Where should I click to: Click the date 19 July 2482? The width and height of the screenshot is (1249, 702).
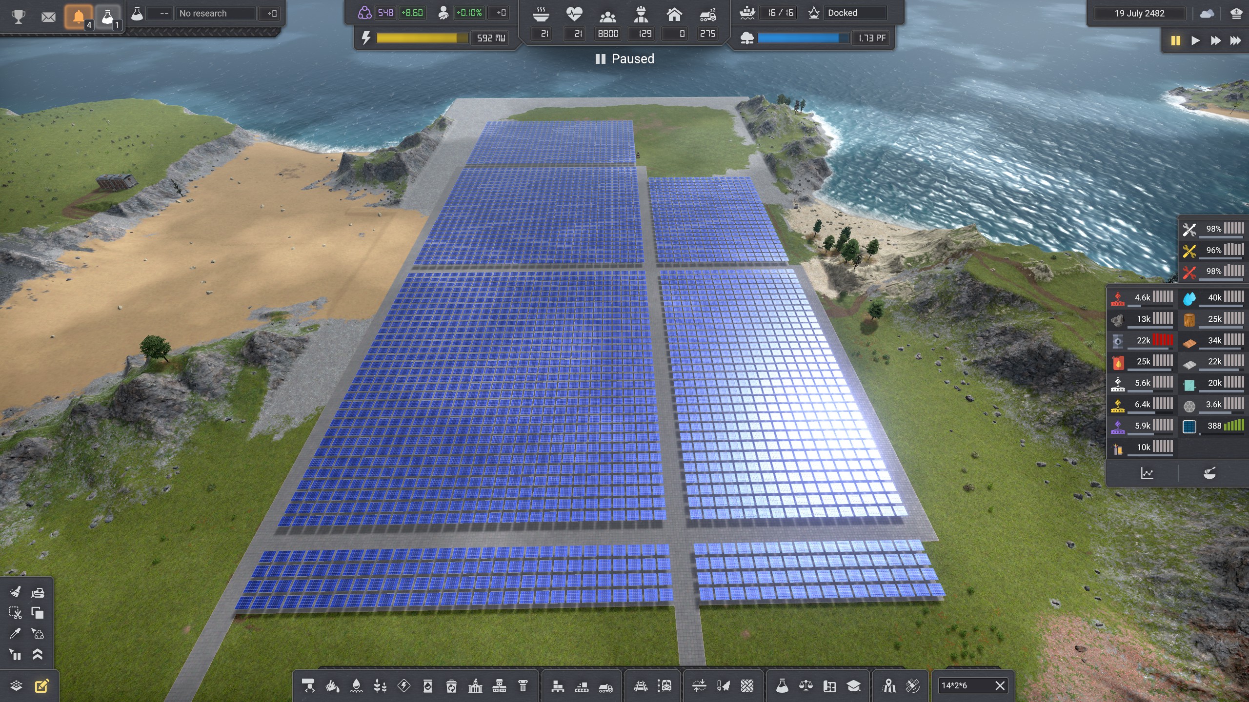(1139, 13)
